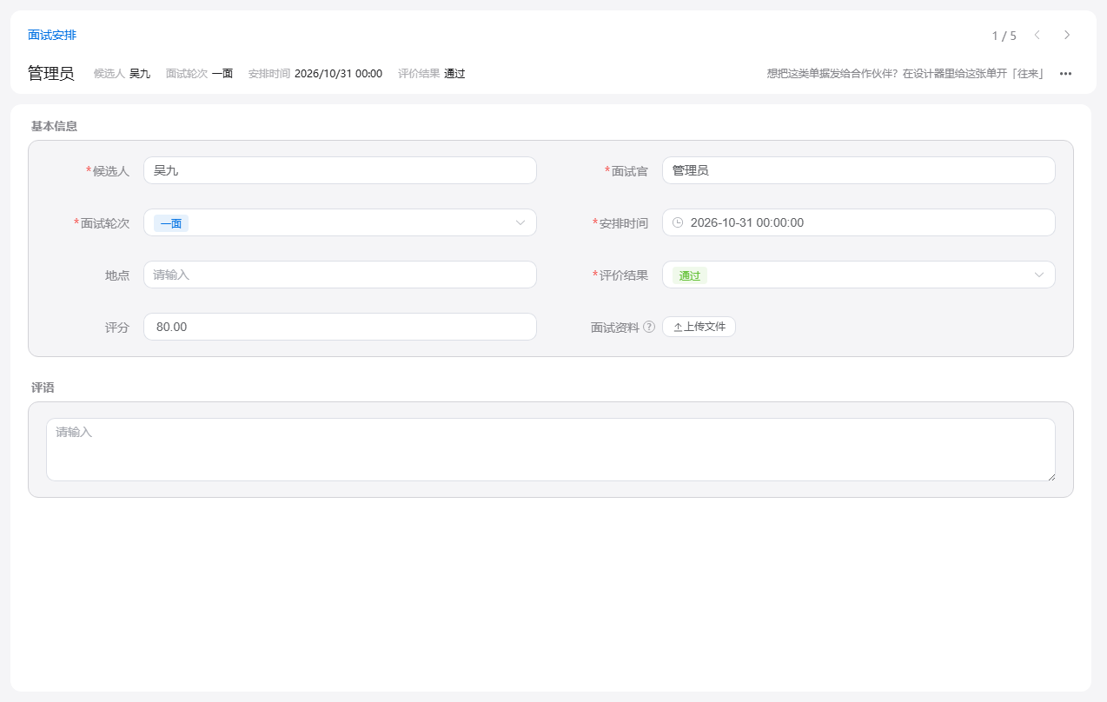
Task: Click the 一面 tag in 面试轮次
Action: [171, 223]
